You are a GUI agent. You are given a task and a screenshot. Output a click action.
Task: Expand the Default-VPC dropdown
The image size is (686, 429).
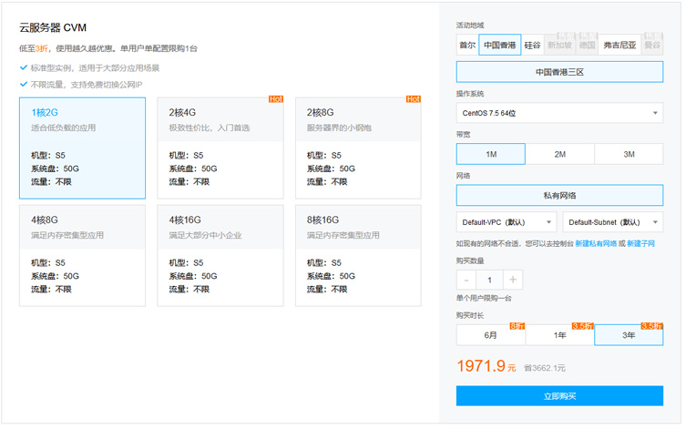click(506, 222)
